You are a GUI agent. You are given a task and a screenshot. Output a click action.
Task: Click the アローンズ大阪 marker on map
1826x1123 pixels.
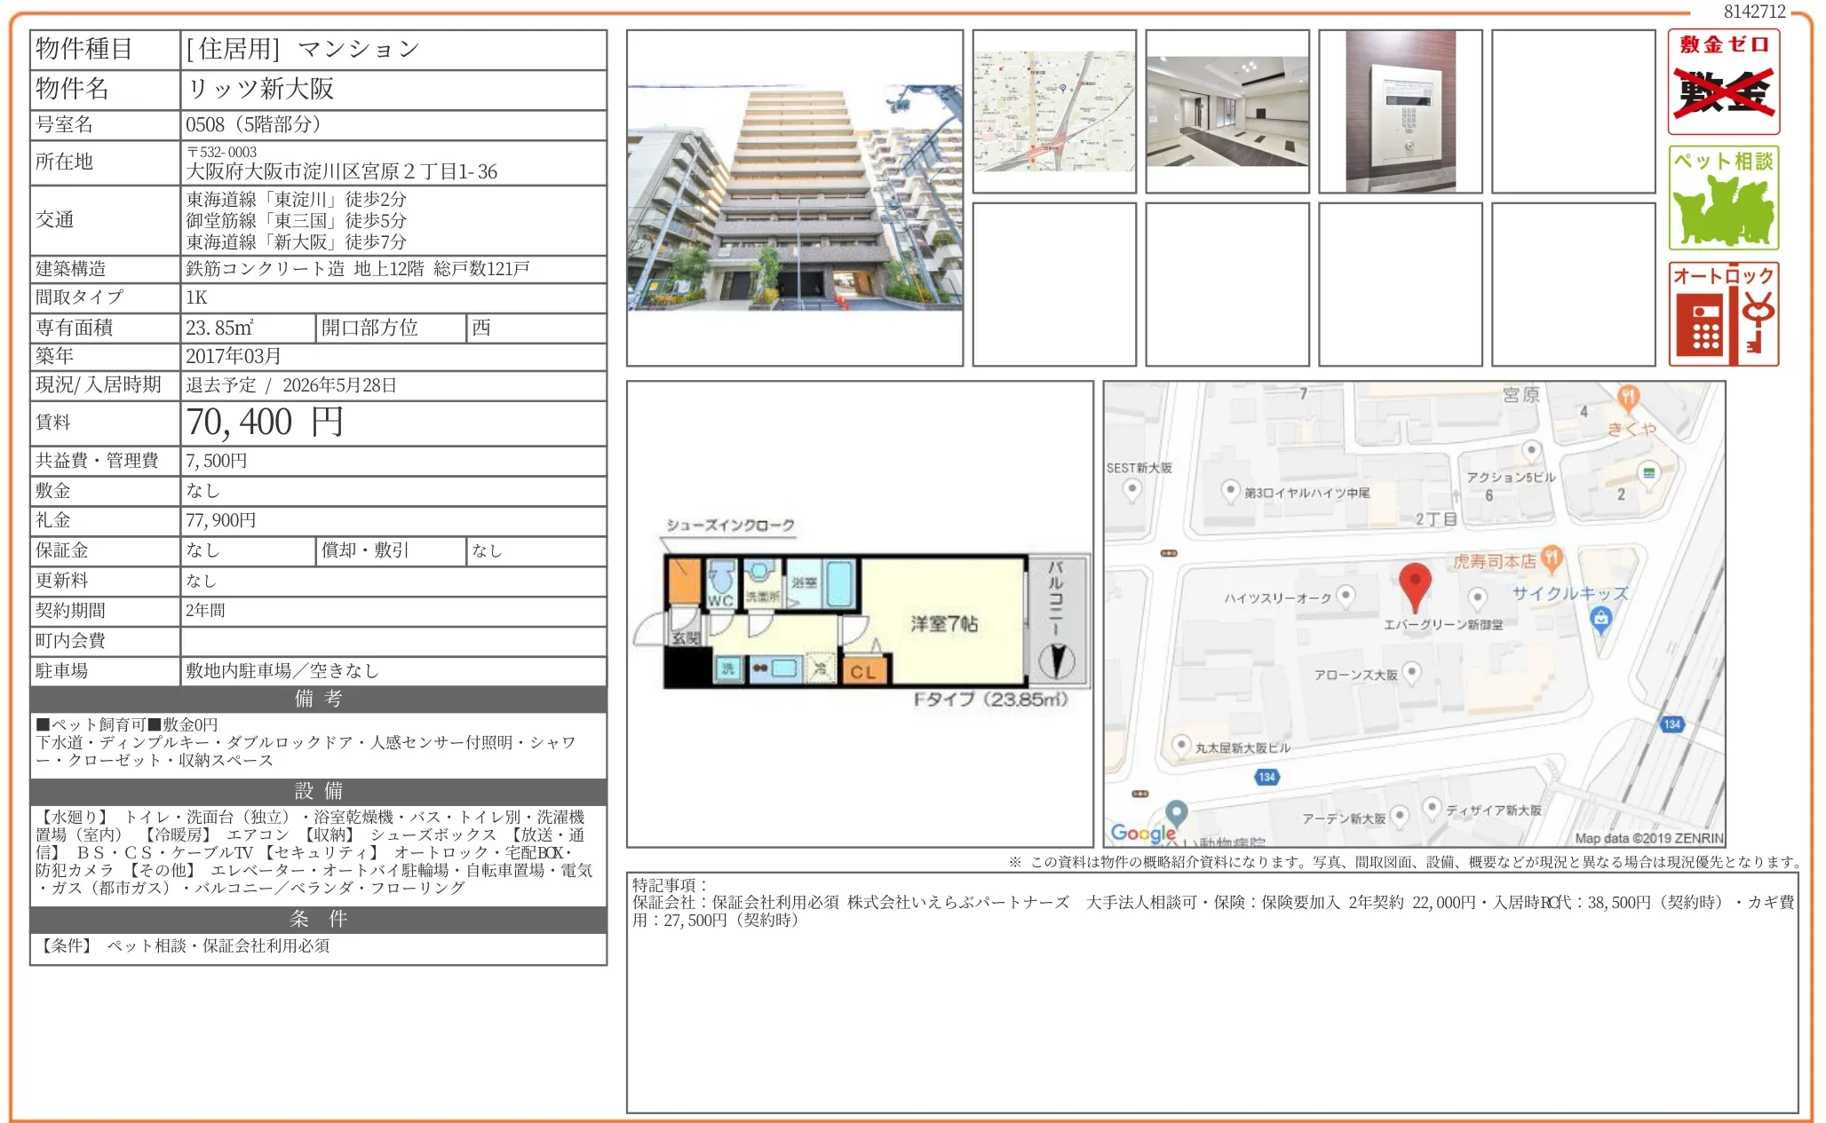point(1411,672)
